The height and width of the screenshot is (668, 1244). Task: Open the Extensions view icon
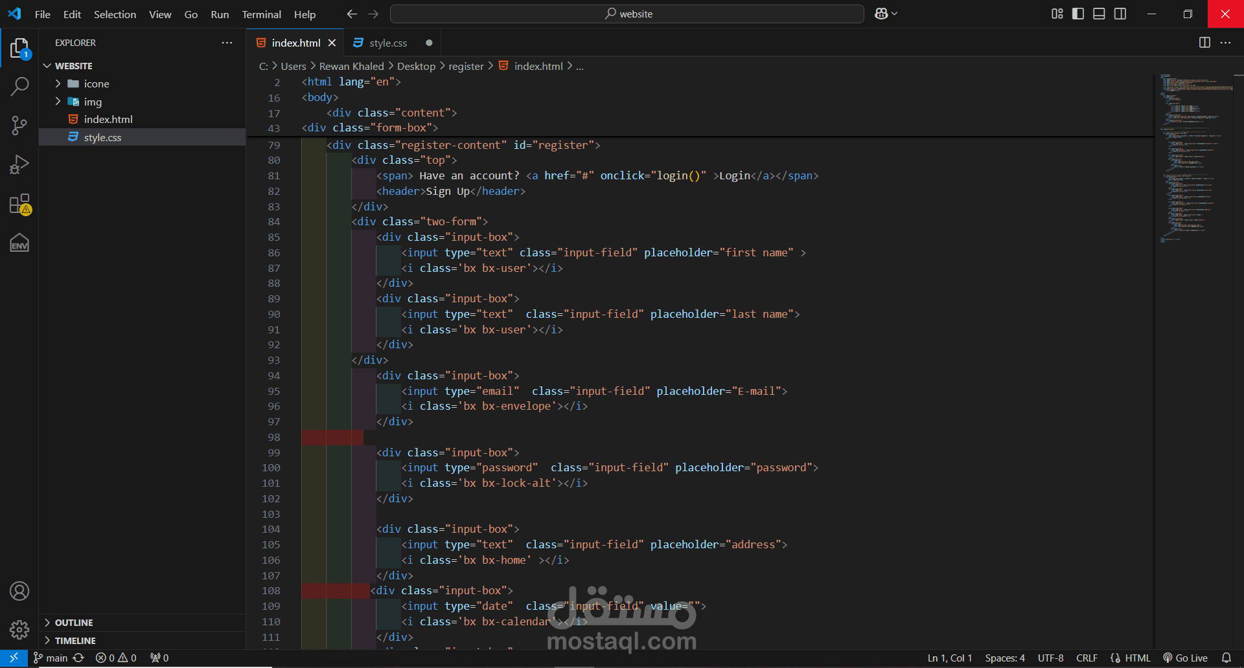click(19, 204)
